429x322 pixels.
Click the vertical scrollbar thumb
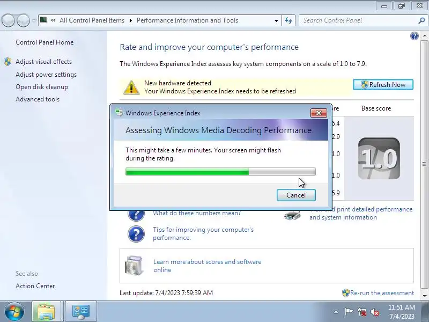pos(424,164)
